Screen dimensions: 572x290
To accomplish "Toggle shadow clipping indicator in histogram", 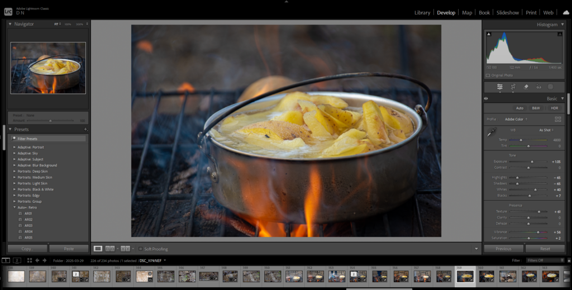I will pyautogui.click(x=489, y=34).
